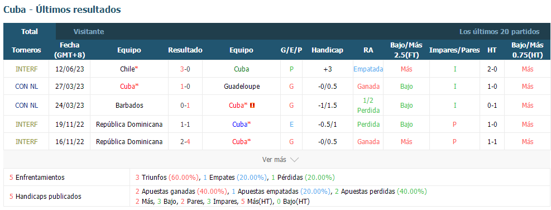
Task: Open the Chile team link
Action: pyautogui.click(x=127, y=69)
